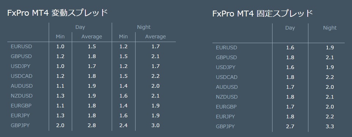Select GBPJPY row in variable spread table
This screenshot has width=352, height=137.
coord(91,125)
